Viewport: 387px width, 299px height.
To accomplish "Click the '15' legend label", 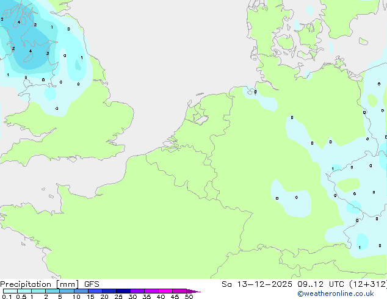I will click(90, 297).
